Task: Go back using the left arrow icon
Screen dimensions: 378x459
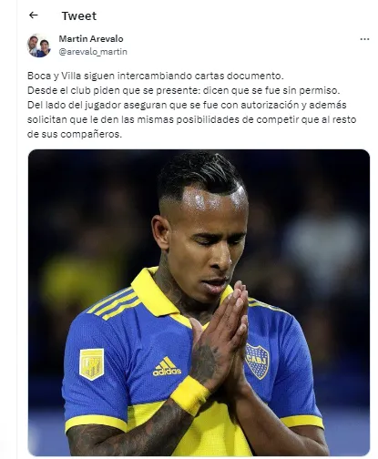Action: click(x=34, y=15)
